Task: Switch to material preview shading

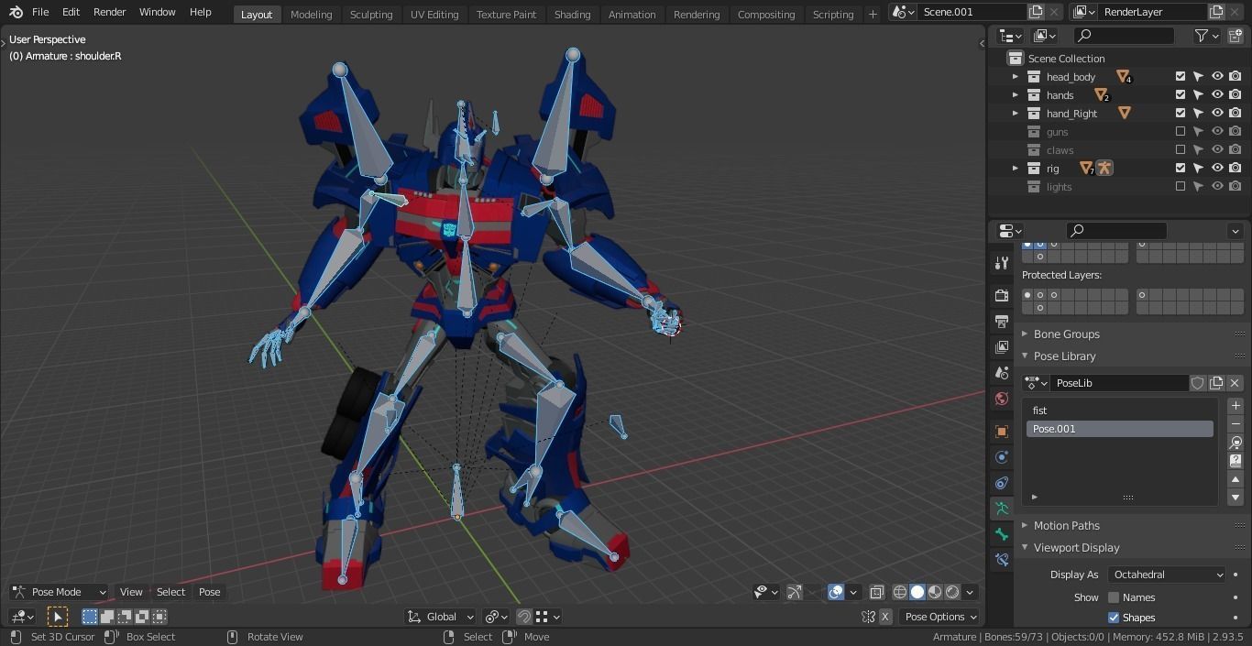Action: coord(935,592)
